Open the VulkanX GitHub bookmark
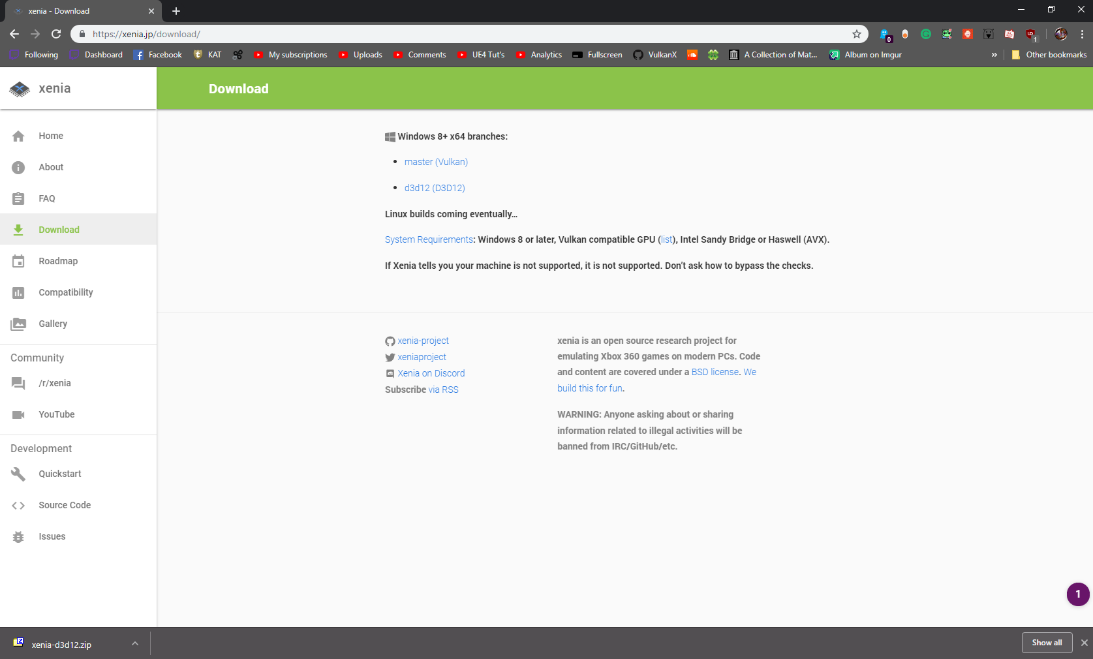 [654, 55]
